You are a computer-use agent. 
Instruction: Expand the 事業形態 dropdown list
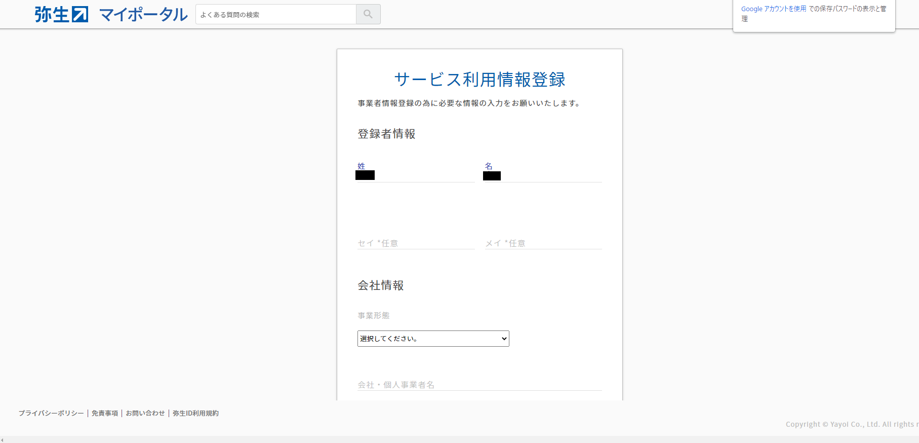pos(433,339)
